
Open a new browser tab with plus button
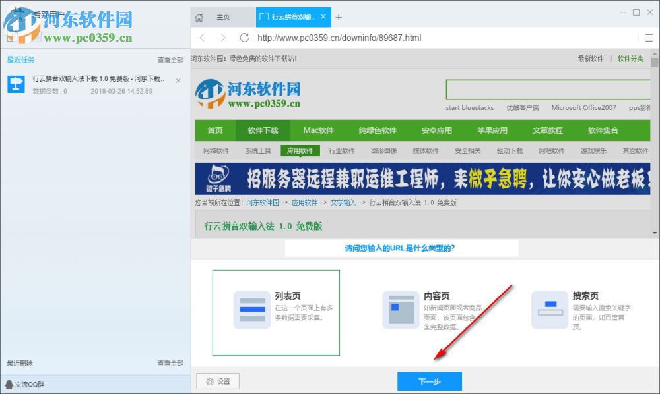(339, 17)
